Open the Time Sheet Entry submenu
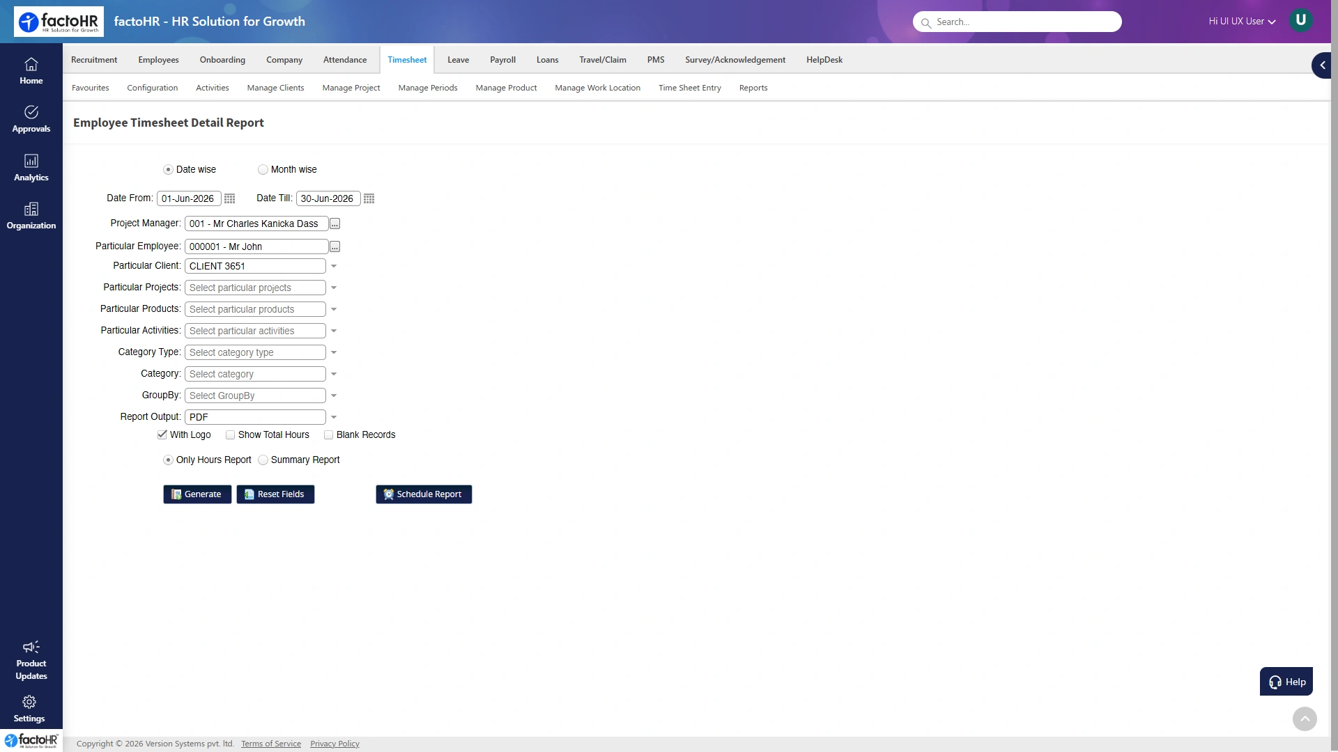This screenshot has height=752, width=1338. pos(689,88)
